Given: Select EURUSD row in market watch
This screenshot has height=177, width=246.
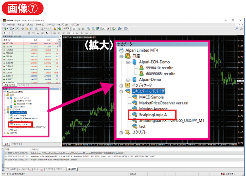Looking at the screenshot, I should click(31, 50).
